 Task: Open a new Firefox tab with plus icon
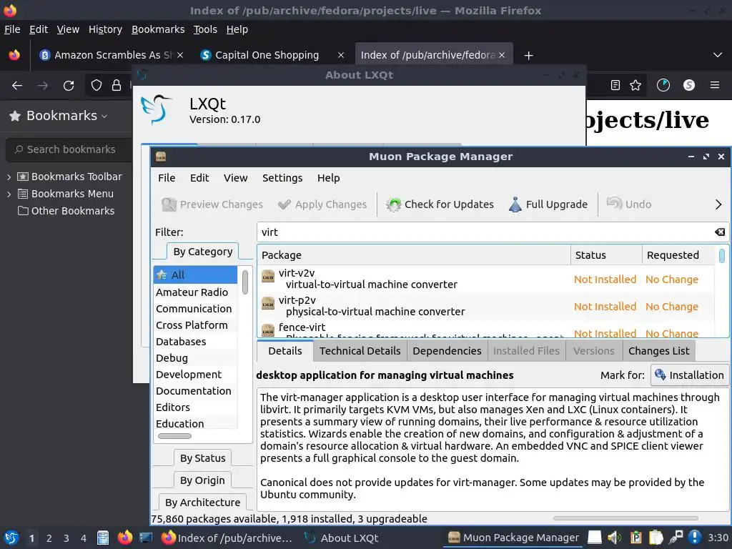[528, 56]
